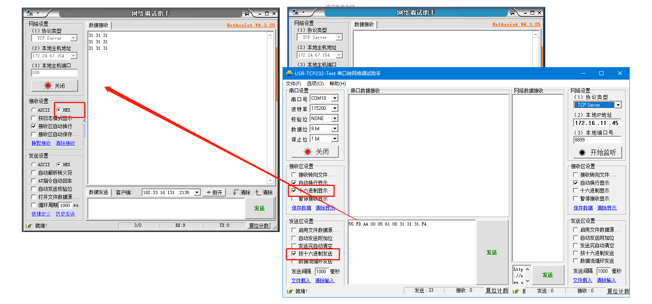The image size is (652, 304).
Task: Open the 帮助(H) menu
Action: pyautogui.click(x=338, y=84)
